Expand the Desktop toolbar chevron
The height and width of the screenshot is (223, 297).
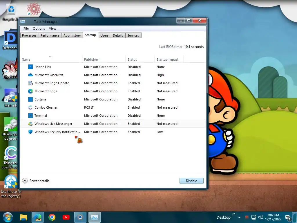point(234,214)
